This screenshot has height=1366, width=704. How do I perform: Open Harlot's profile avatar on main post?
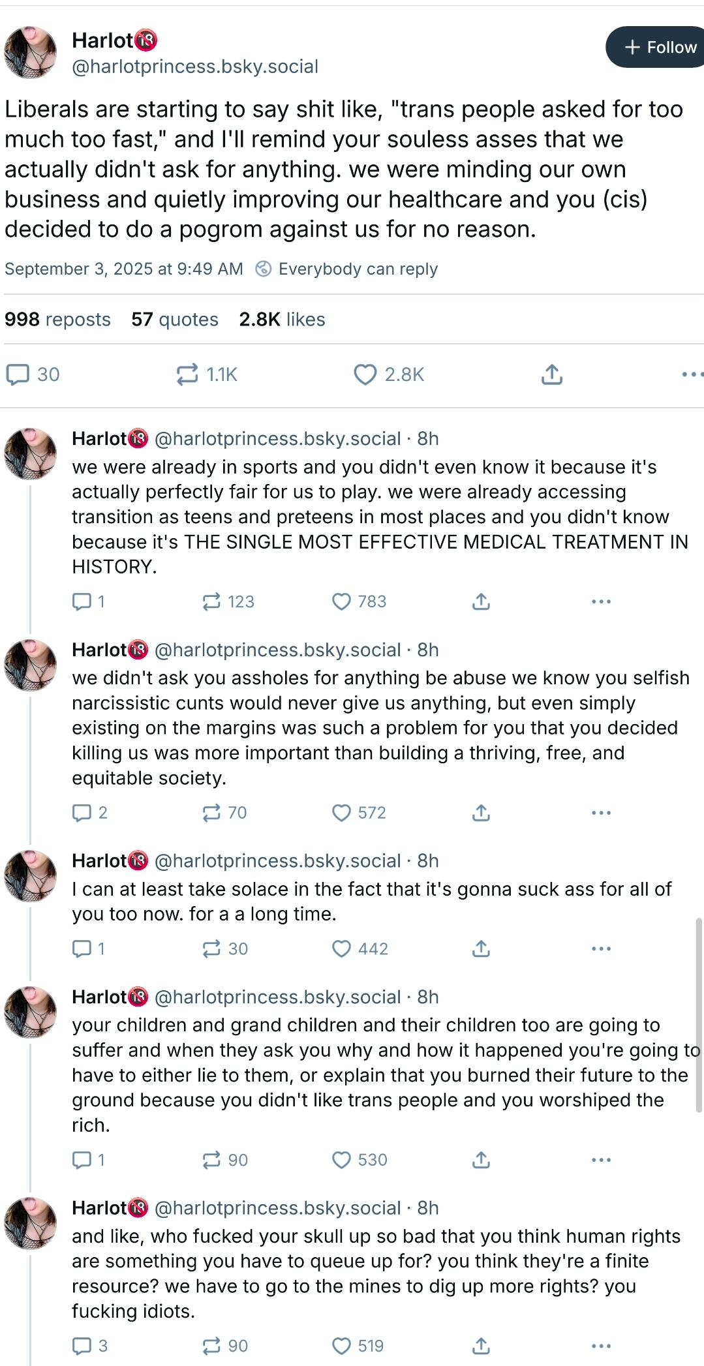pyautogui.click(x=31, y=52)
